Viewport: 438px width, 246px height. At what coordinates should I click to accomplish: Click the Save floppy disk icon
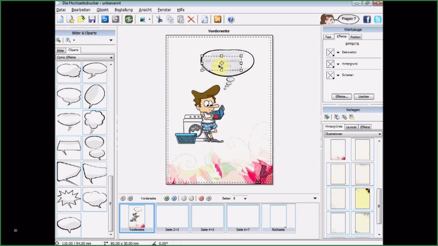point(92,19)
